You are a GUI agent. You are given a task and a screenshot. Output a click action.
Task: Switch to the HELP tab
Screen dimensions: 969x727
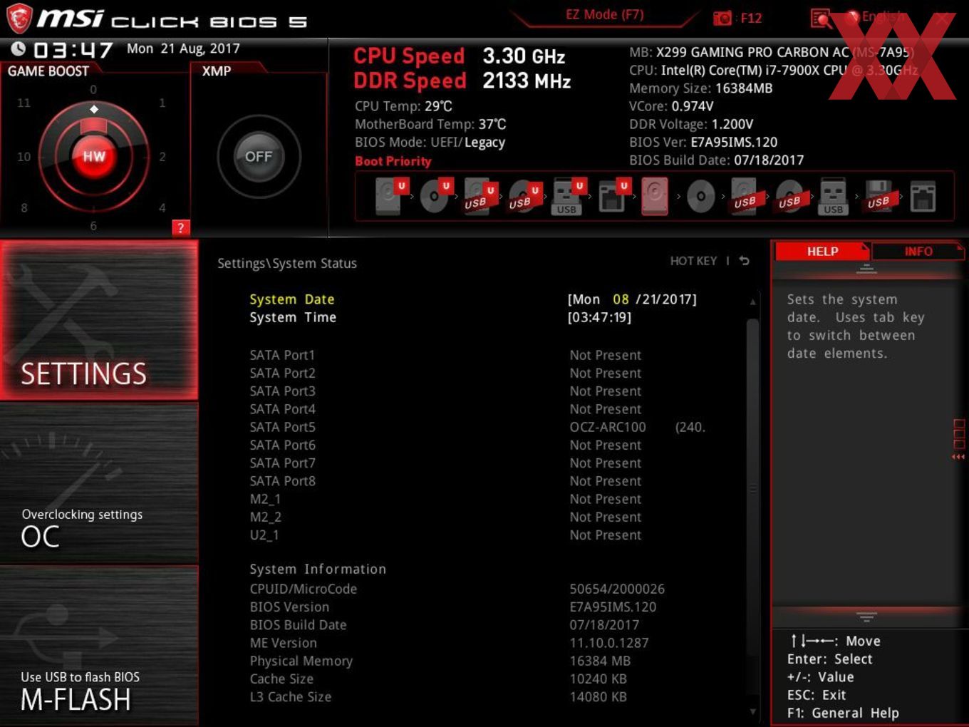822,252
